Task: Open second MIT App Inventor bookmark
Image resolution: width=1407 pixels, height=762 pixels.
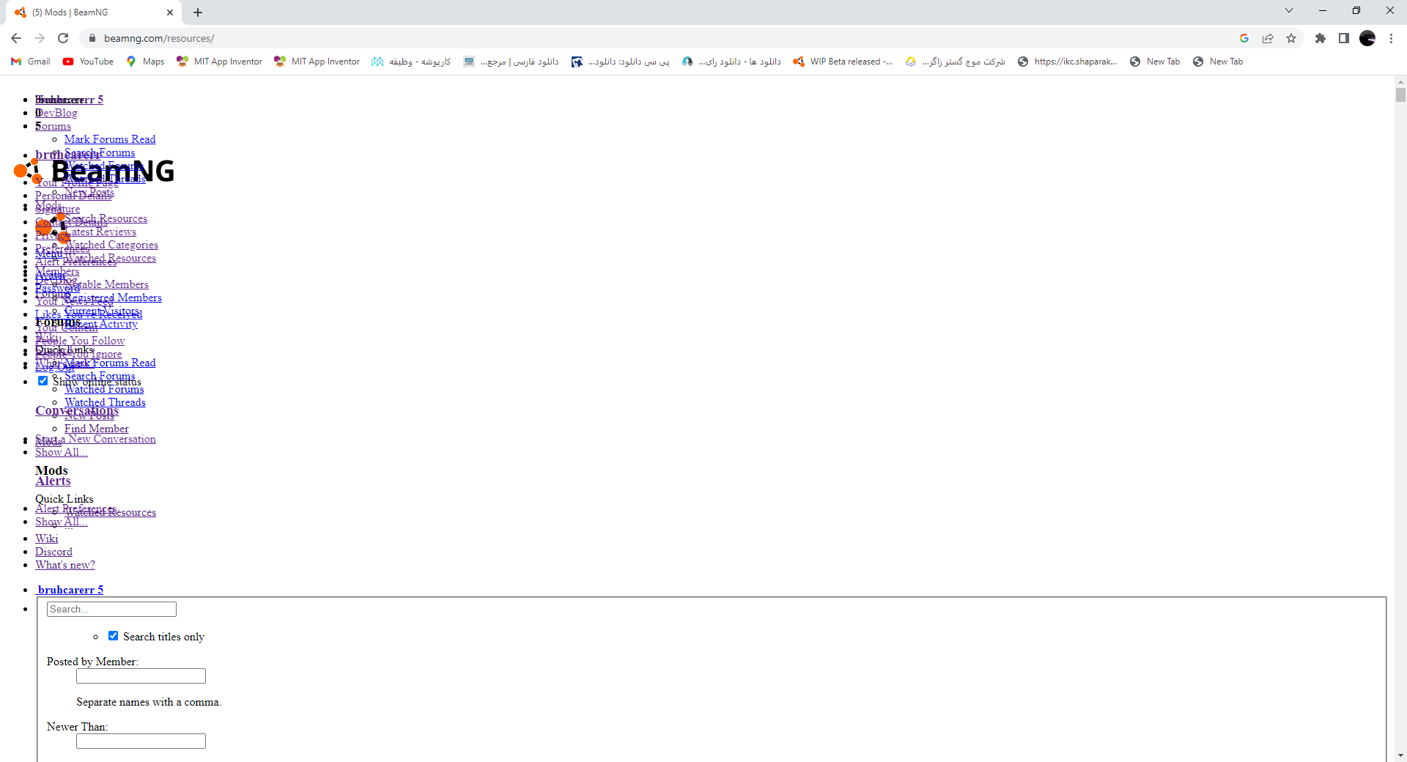Action: click(x=317, y=62)
